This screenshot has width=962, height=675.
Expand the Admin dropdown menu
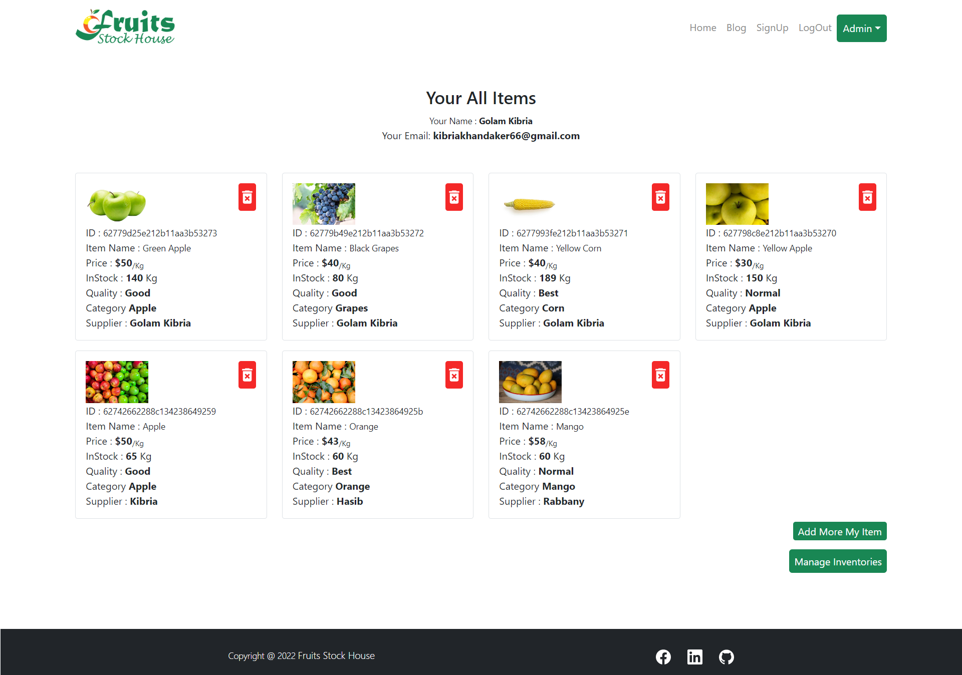pos(861,29)
